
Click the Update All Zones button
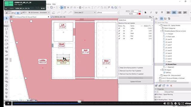point(135,81)
